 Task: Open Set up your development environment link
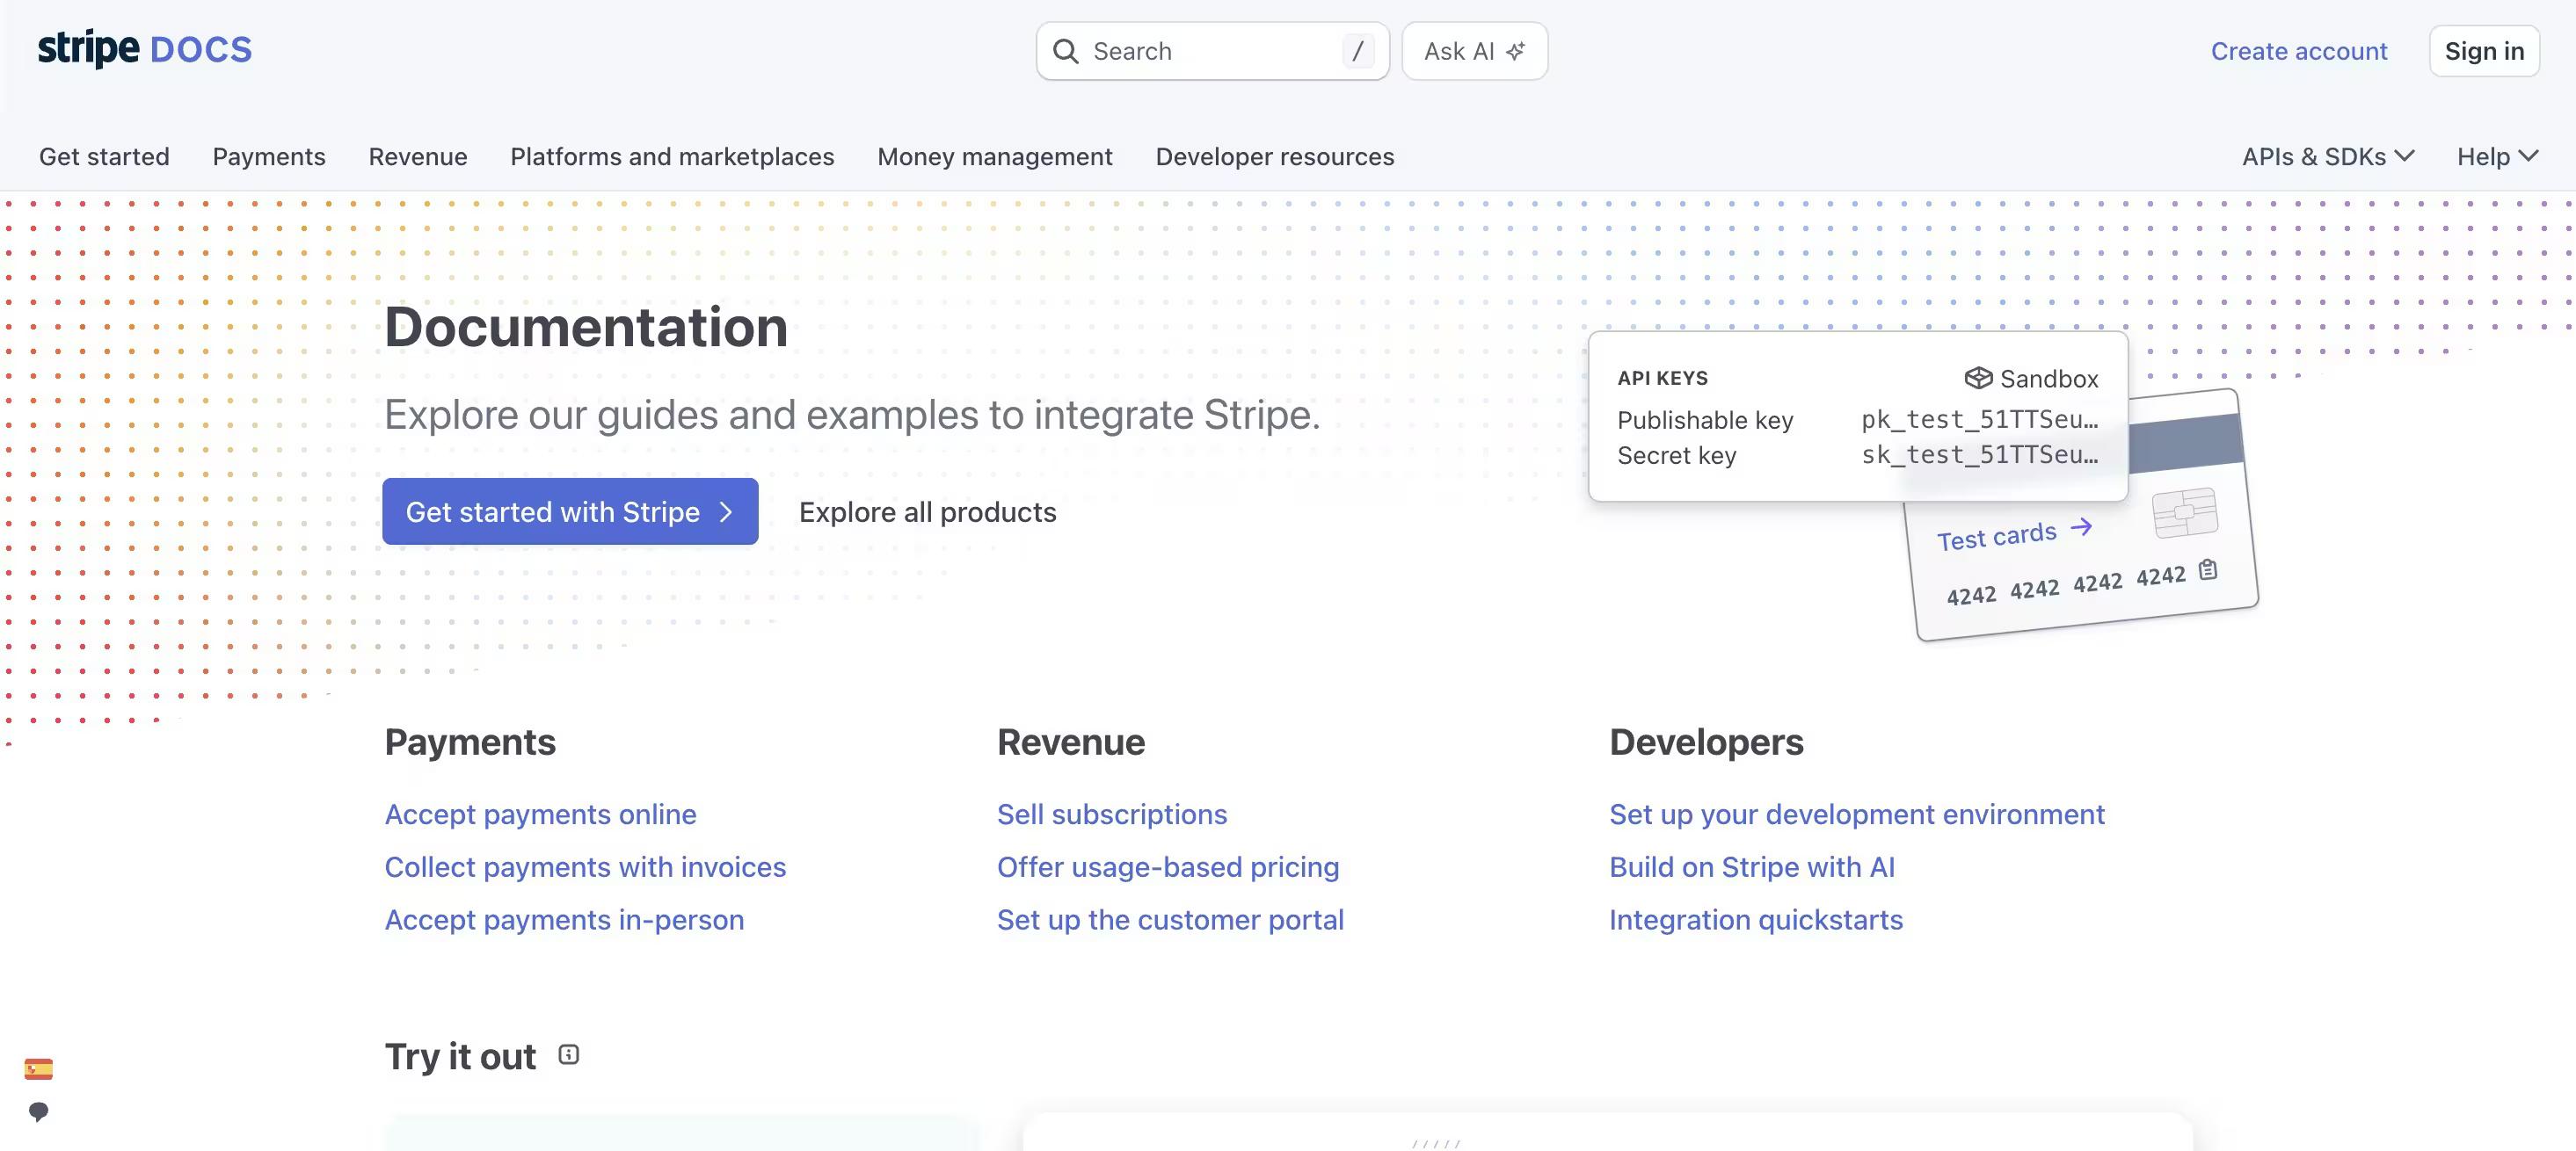click(x=1857, y=814)
